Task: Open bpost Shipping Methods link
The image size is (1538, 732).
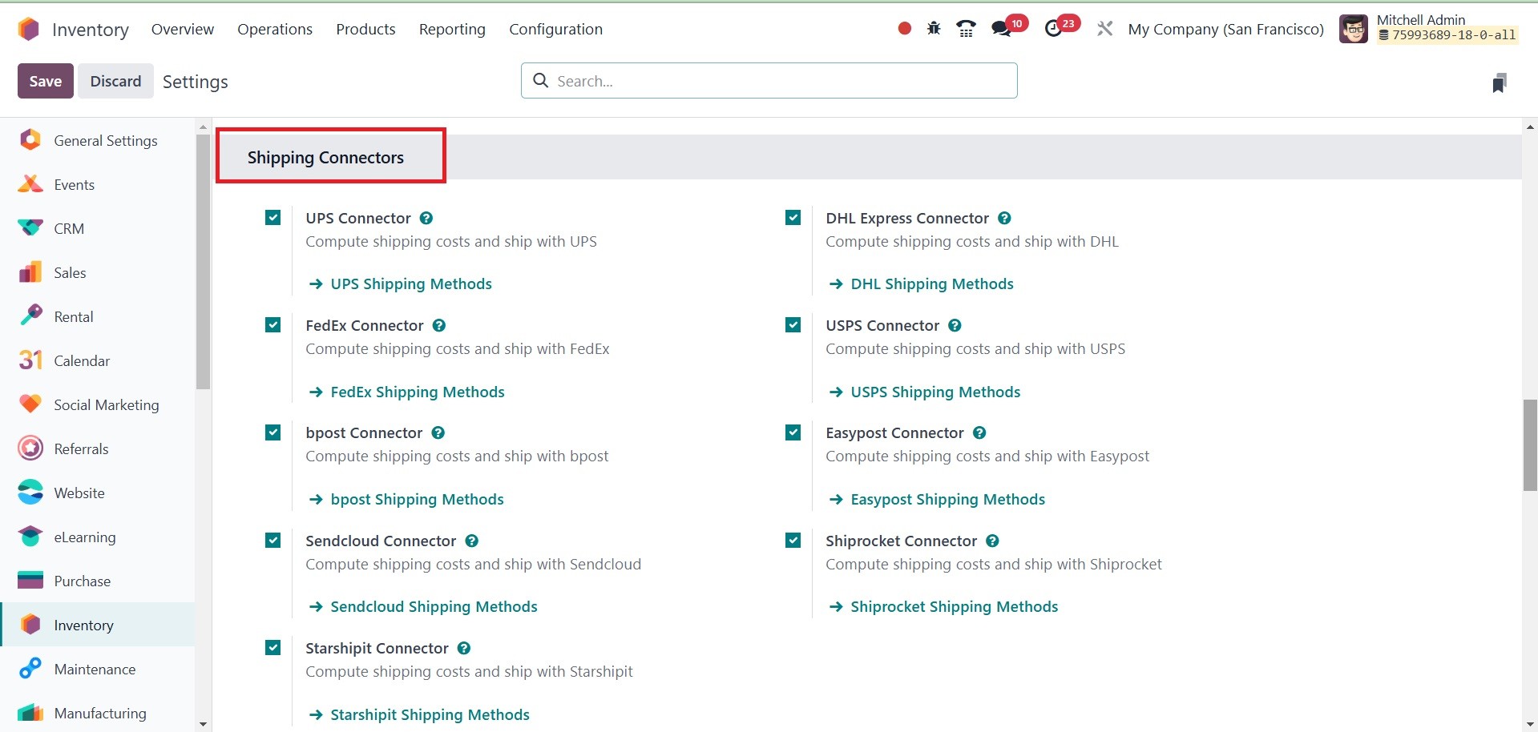Action: (x=406, y=499)
